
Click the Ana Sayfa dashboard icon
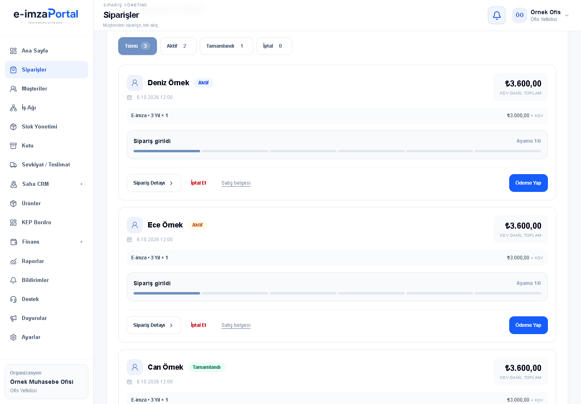13,51
